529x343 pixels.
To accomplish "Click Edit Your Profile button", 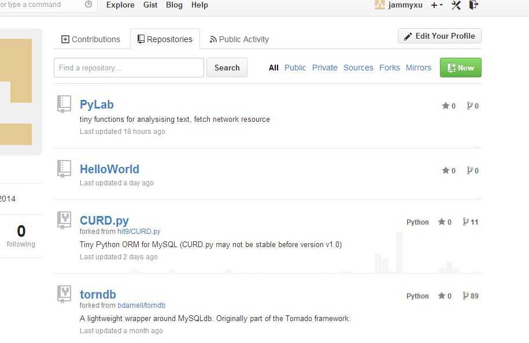I will coord(439,36).
